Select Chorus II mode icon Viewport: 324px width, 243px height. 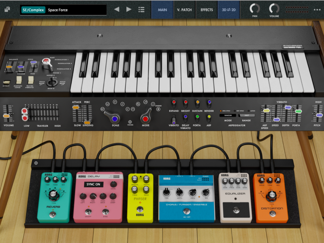point(158,109)
